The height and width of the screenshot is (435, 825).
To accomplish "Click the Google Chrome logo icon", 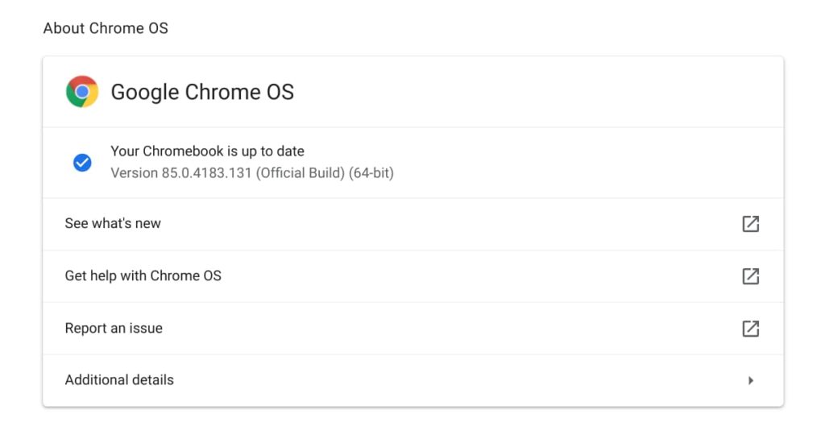I will [x=82, y=92].
